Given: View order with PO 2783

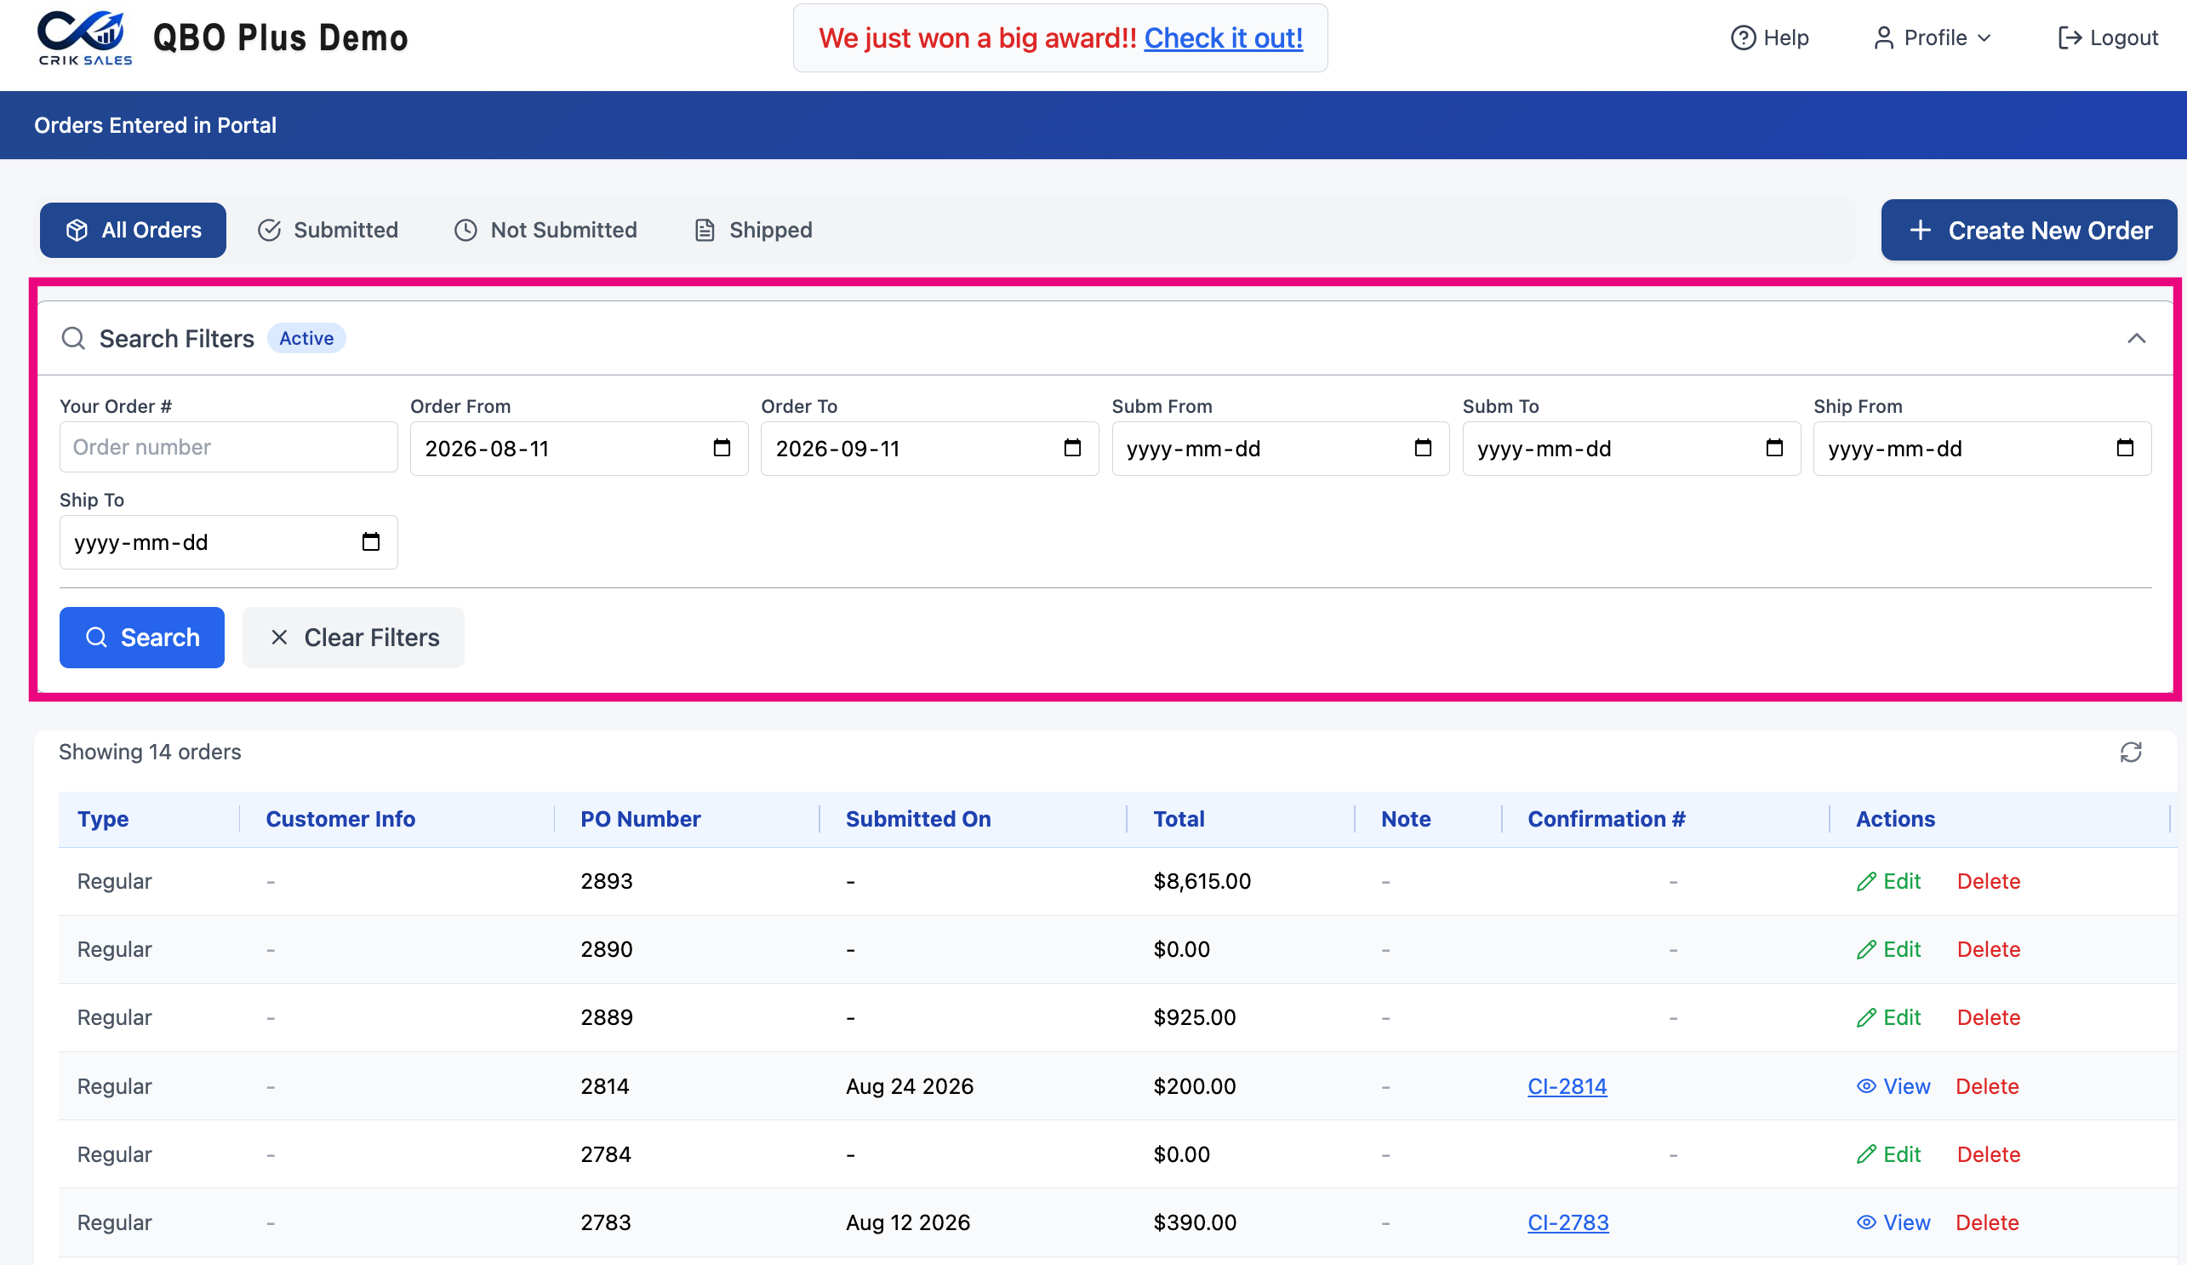Looking at the screenshot, I should 1893,1222.
